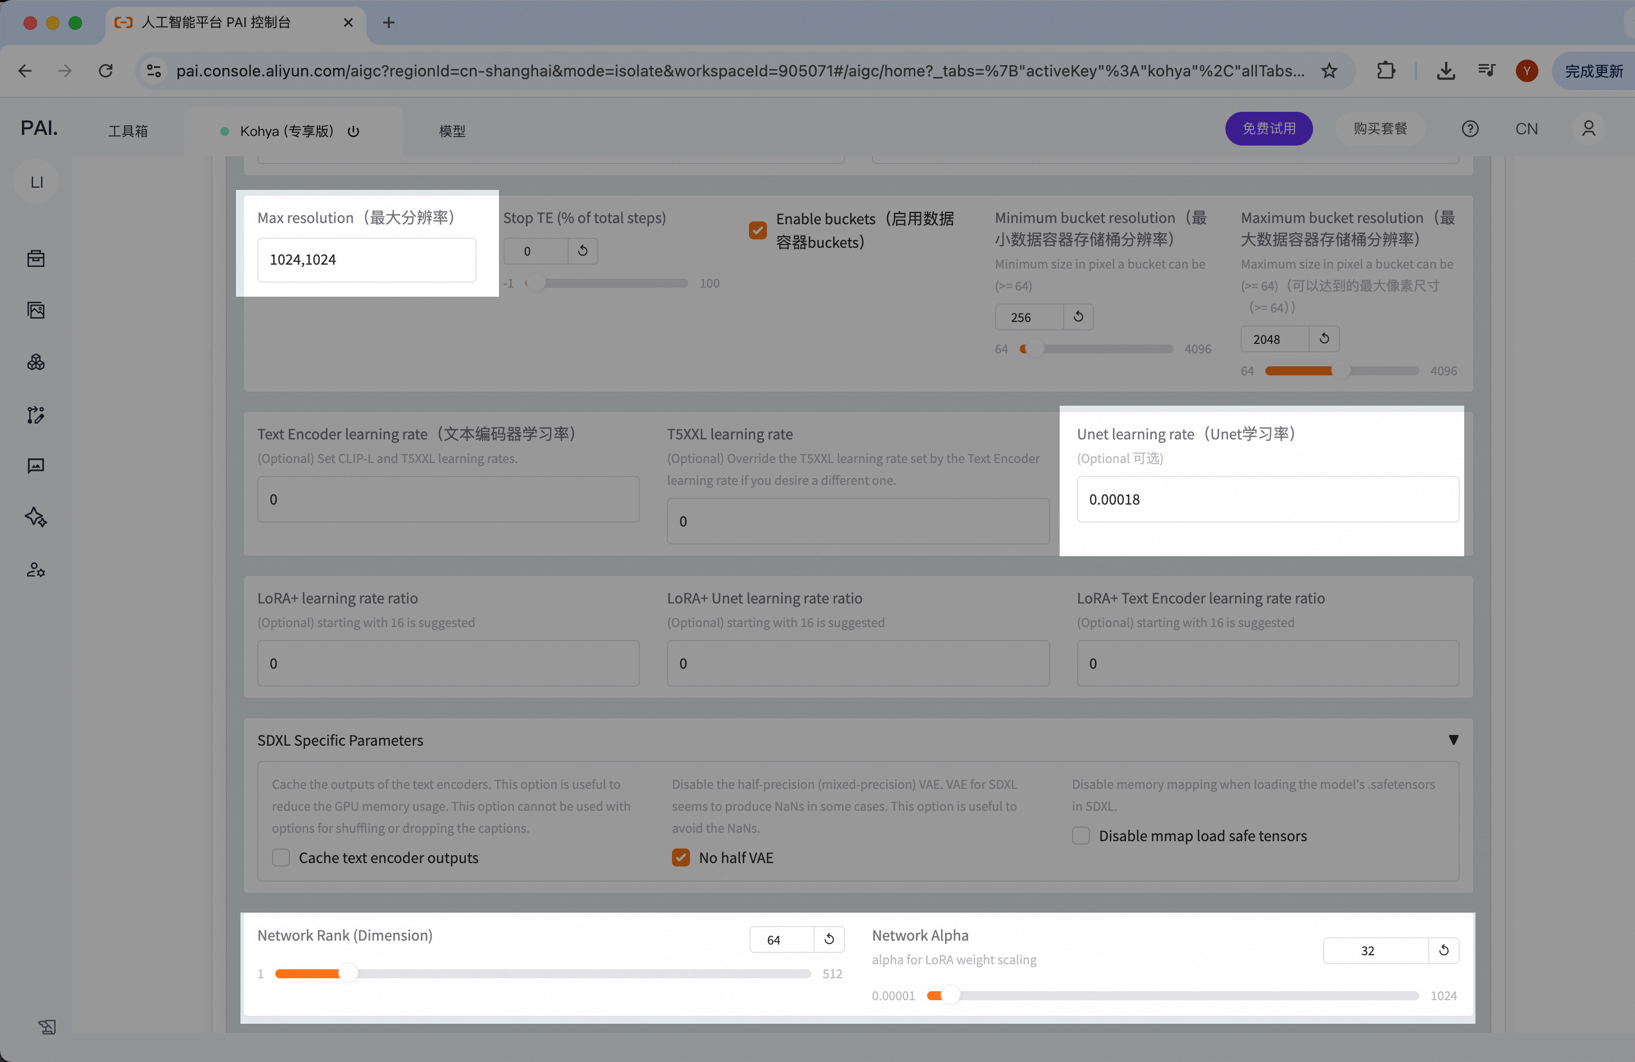1635x1062 pixels.
Task: Click the sparkle star sidebar icon
Action: [36, 518]
